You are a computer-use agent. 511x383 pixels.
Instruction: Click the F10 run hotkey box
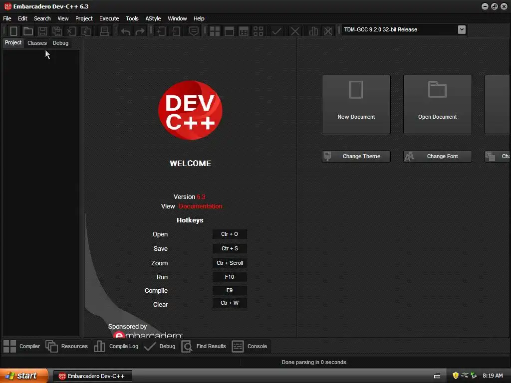(x=230, y=277)
